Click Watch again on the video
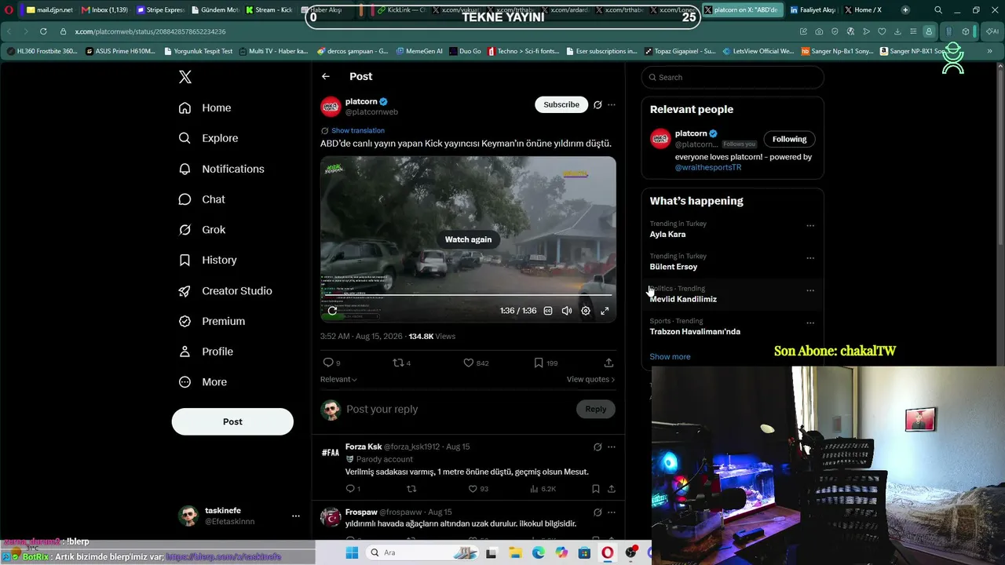 coord(468,239)
